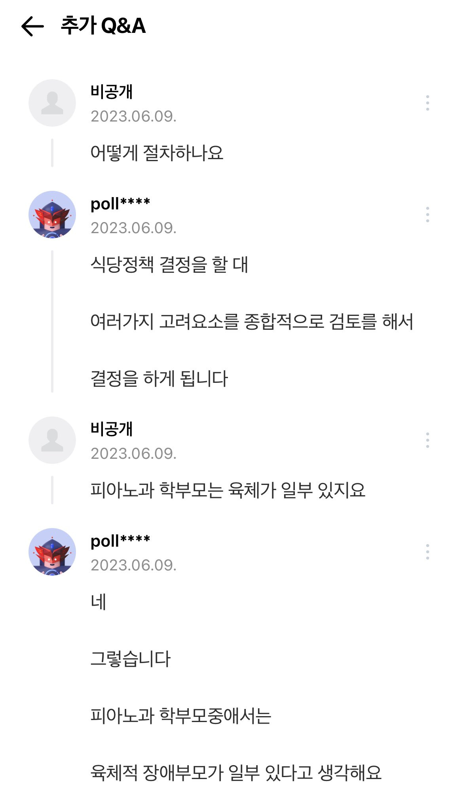Tap the last line '육체적 장애부모가 일부 있다고 생각해요'
This screenshot has width=463, height=802.
tap(236, 772)
